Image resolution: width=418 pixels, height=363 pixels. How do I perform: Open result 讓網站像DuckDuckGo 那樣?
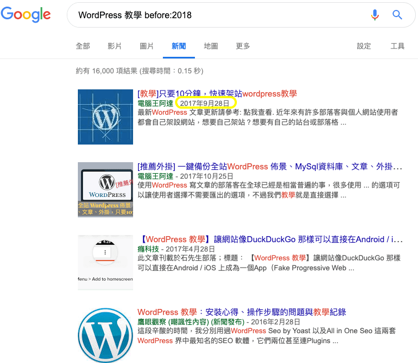point(271,239)
